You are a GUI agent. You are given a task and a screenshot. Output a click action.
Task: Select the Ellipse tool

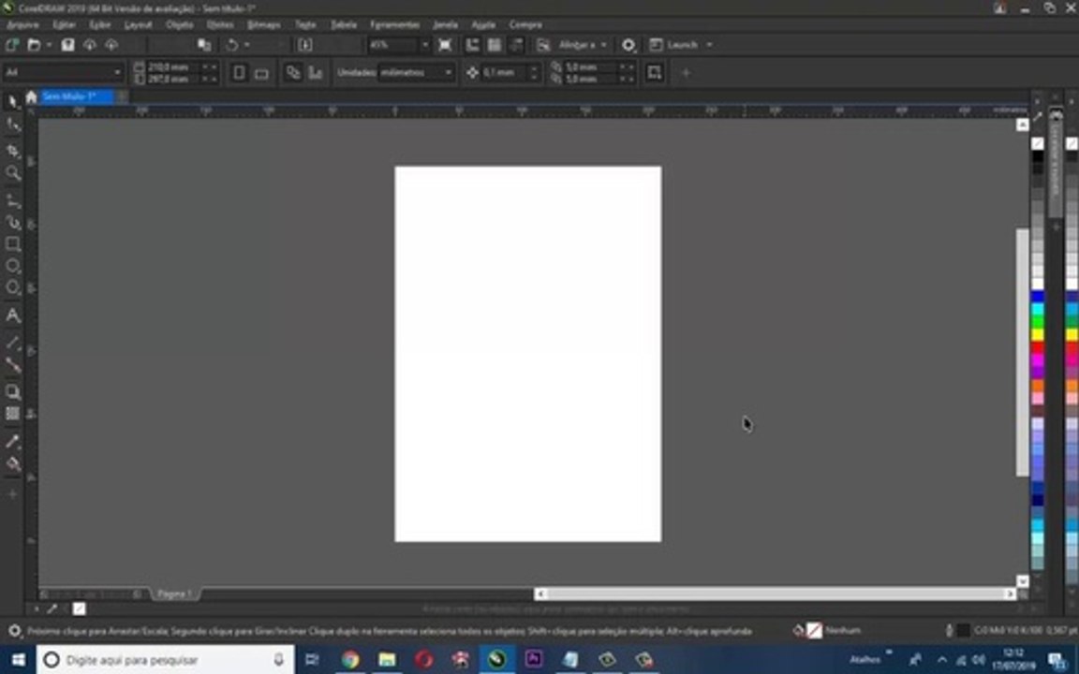click(12, 266)
